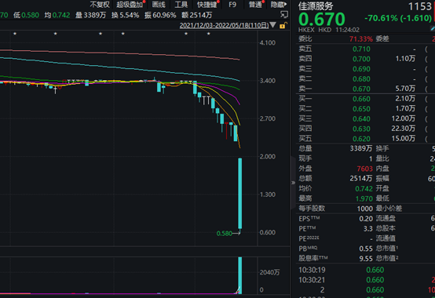Expand the date range dropdown triangle

[272, 25]
